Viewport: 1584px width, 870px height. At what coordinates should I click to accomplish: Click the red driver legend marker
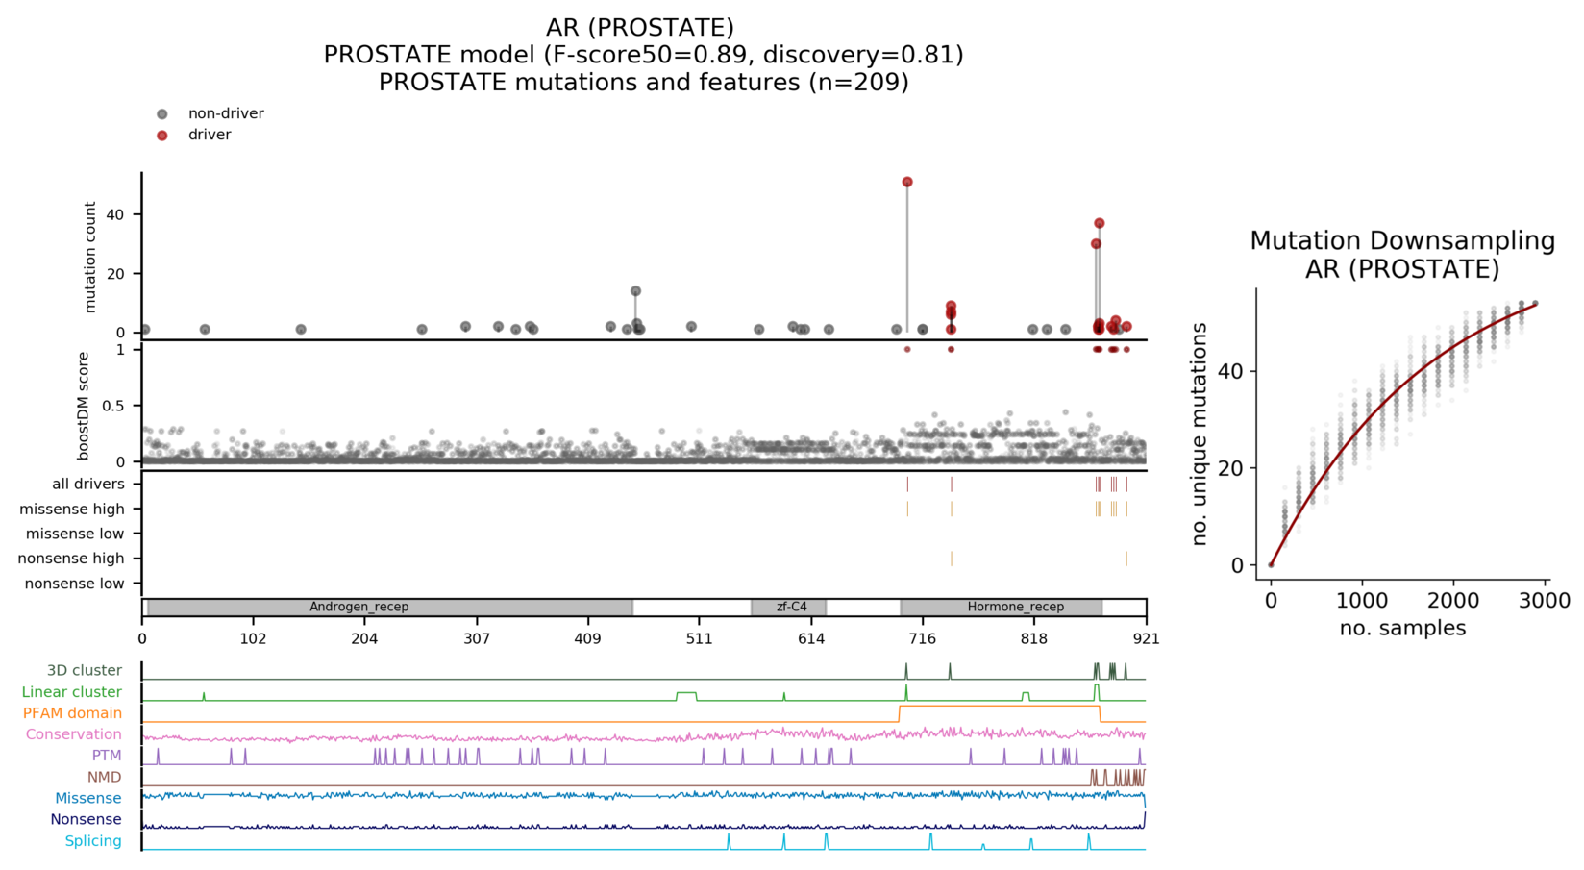(x=162, y=136)
